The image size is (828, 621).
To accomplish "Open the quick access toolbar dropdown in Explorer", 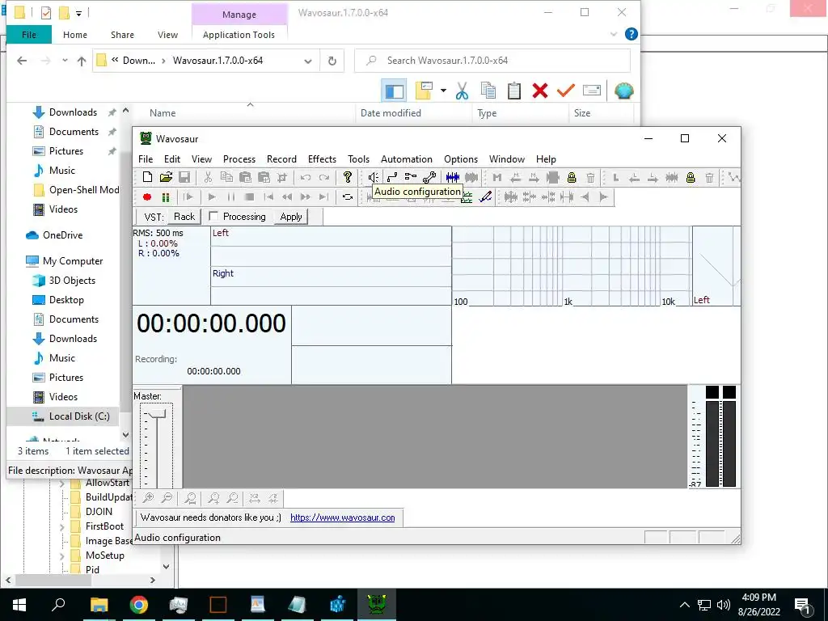I will point(78,13).
